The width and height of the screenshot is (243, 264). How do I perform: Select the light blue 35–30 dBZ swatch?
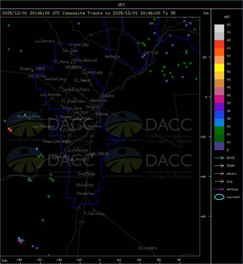(219, 122)
